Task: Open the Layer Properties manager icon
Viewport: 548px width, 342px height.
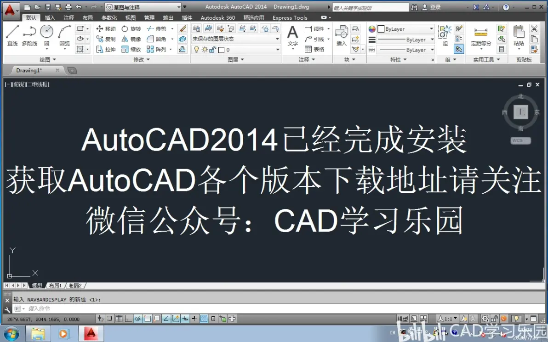Action: click(x=196, y=28)
